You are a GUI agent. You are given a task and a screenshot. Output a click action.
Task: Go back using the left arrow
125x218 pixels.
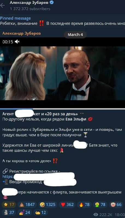coord(2,5)
